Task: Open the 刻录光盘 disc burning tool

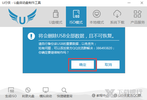Action: coord(28,93)
